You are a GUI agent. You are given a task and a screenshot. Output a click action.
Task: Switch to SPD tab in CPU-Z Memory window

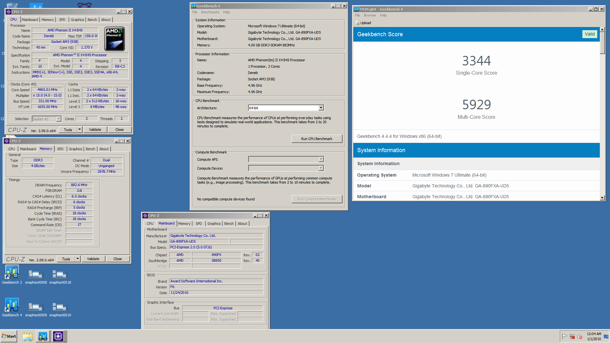click(x=60, y=149)
